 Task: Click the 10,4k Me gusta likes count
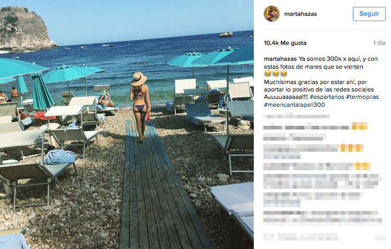[285, 43]
